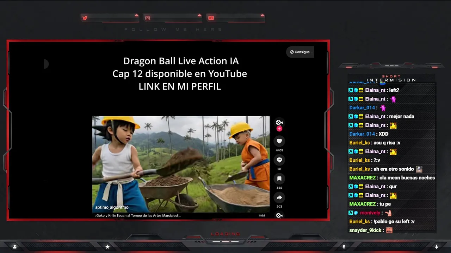
Task: Select 'MAXACREZ : tu pe' chat message
Action: (370, 204)
